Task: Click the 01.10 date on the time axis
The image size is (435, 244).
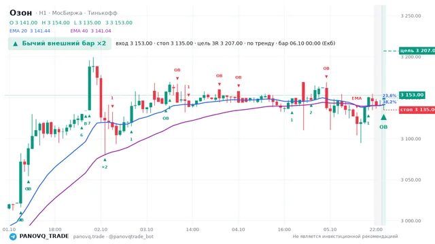Action: click(x=9, y=229)
